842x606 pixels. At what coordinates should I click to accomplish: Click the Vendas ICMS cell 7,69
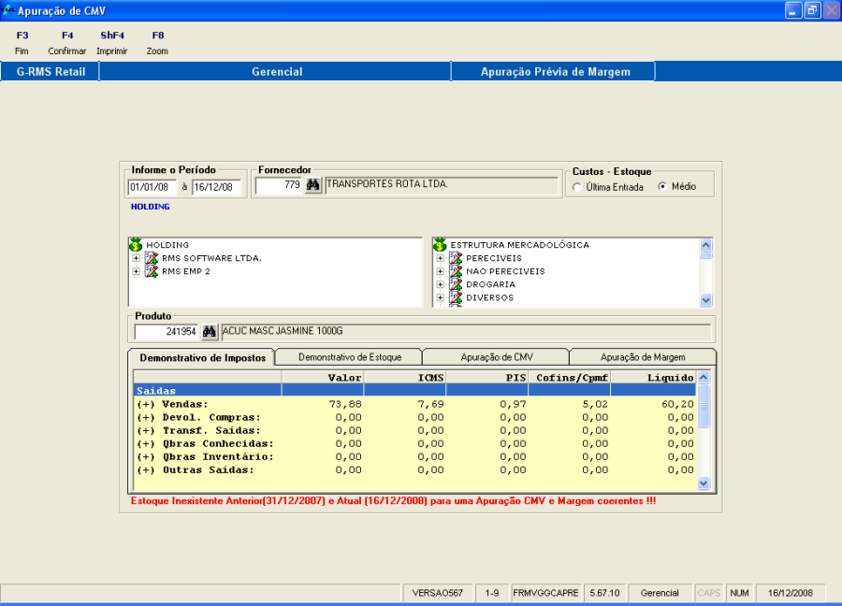[430, 404]
